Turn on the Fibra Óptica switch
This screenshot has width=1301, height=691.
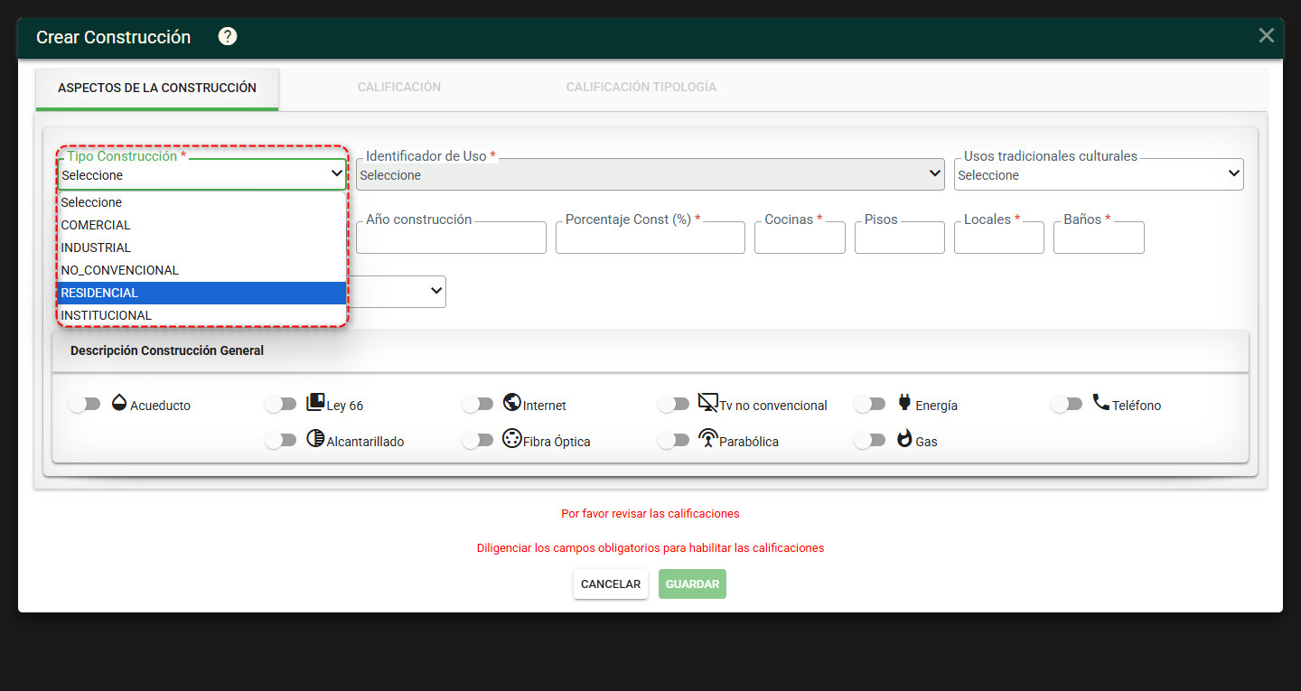click(x=477, y=441)
